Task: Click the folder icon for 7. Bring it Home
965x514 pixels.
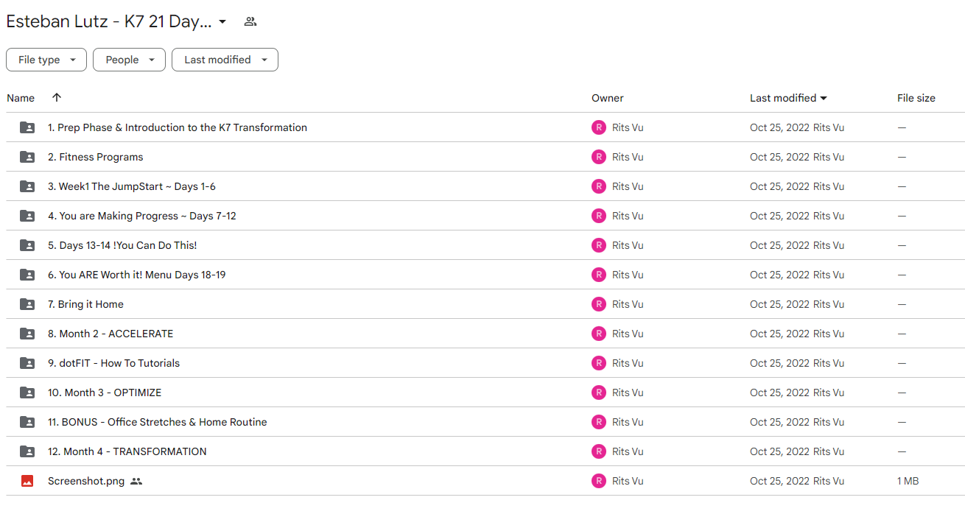Action: pyautogui.click(x=27, y=304)
